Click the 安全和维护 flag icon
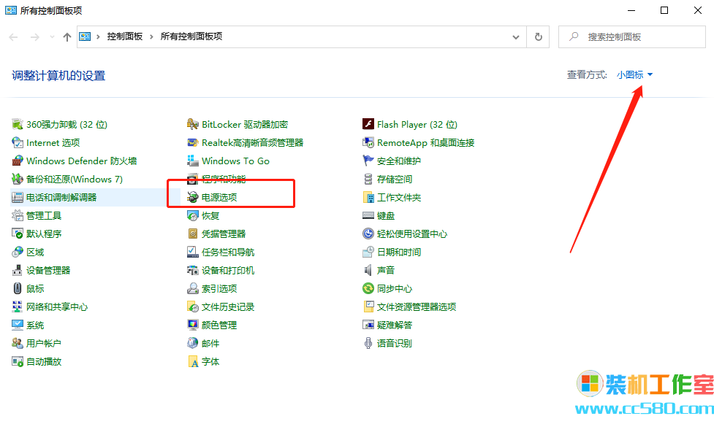Image resolution: width=714 pixels, height=424 pixels. [368, 161]
